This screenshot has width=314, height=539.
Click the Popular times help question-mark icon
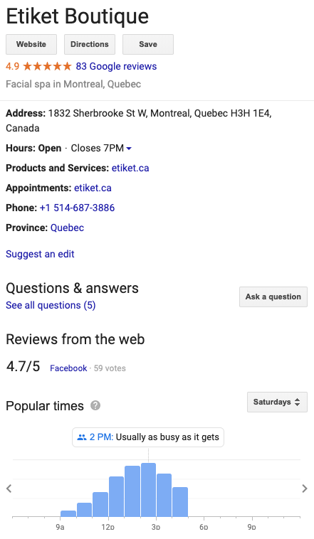click(x=95, y=405)
